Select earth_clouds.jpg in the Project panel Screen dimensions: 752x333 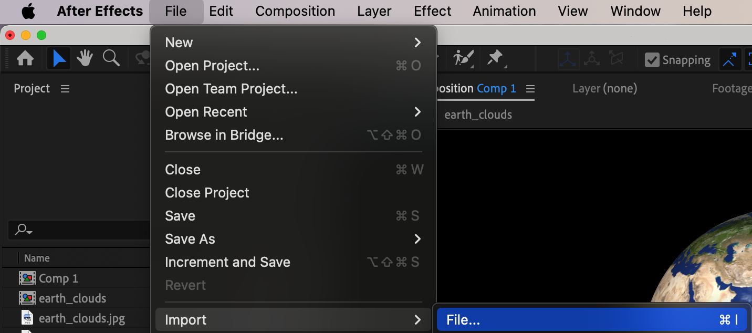[x=81, y=318]
